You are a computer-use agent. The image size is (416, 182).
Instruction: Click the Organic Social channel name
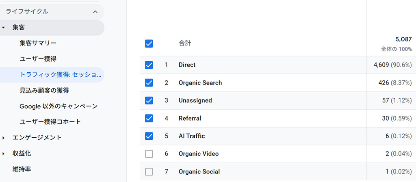click(x=199, y=172)
